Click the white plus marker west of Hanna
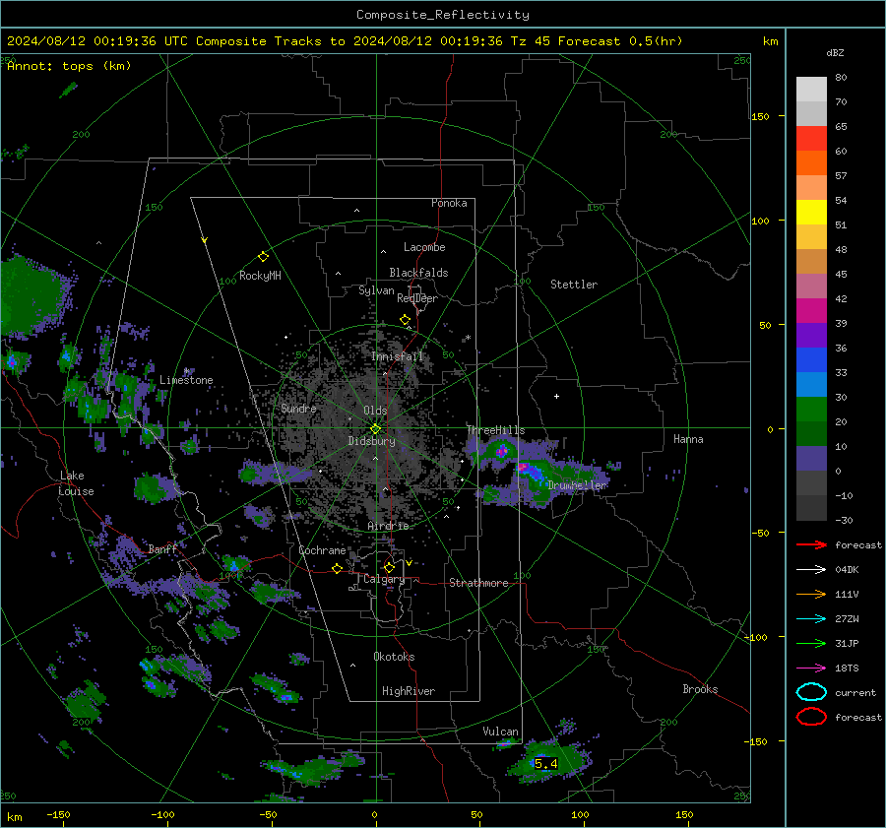This screenshot has height=828, width=886. click(x=556, y=396)
